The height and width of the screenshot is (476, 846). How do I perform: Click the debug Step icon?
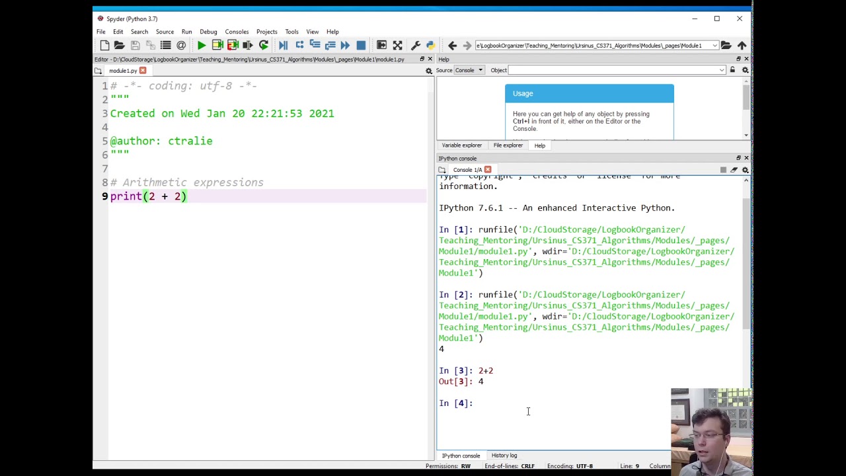pos(299,45)
